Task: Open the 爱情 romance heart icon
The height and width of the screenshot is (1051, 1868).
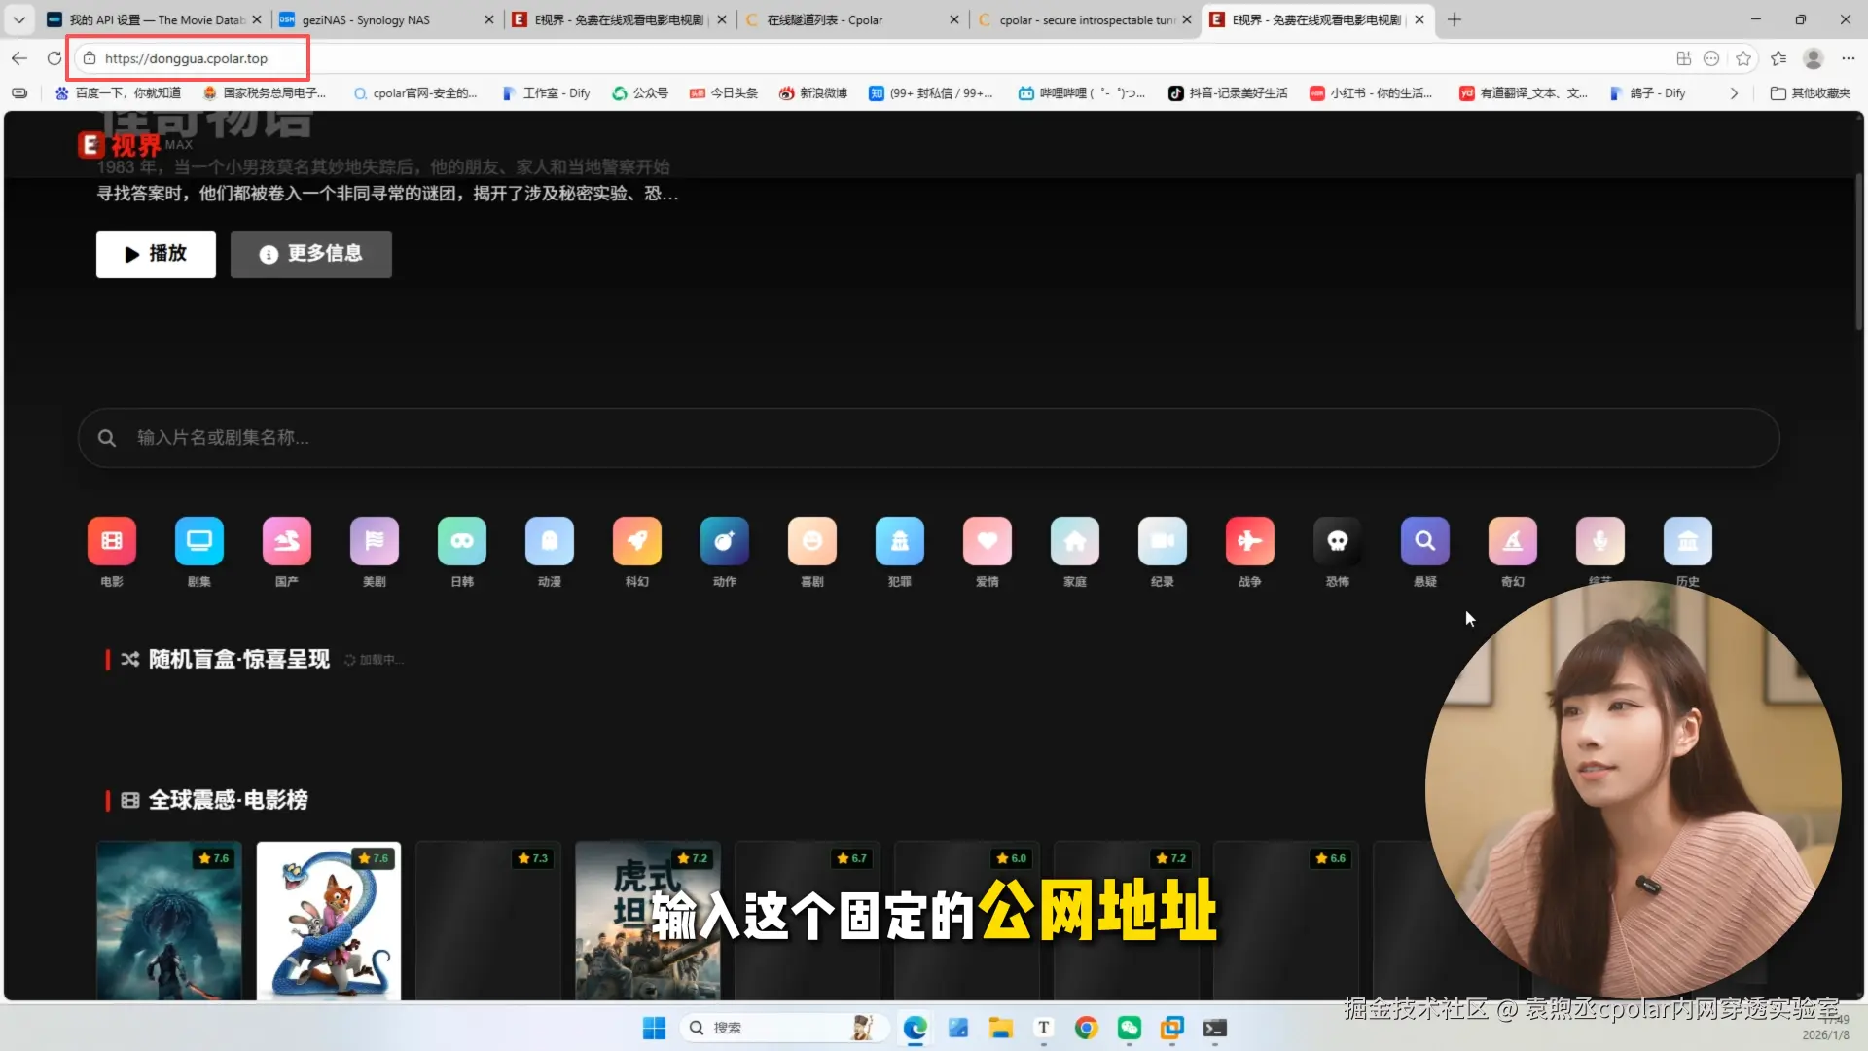Action: (x=988, y=541)
